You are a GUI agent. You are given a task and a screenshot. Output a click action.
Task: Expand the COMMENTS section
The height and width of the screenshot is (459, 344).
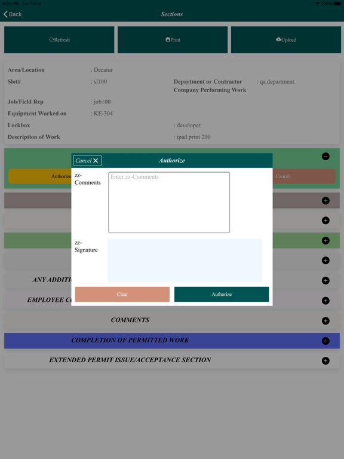pyautogui.click(x=325, y=321)
